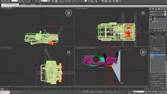Open the key filter Selected dropdown
167x94 pixels.
tap(139, 92)
